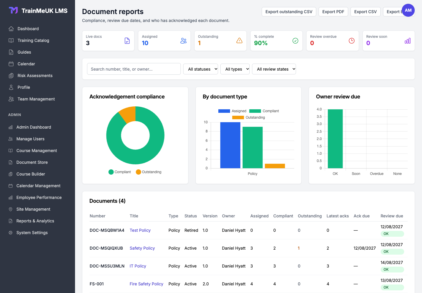Click the Manage Users icon
422x293 pixels.
(x=11, y=139)
